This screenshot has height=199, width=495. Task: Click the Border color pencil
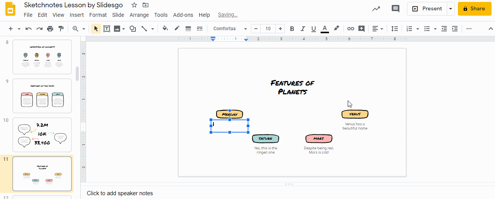tap(177, 29)
